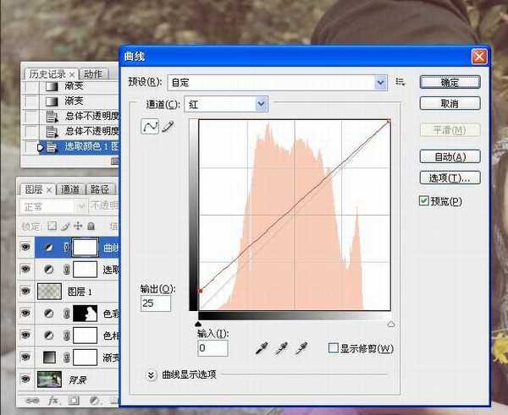Hide the 背景 background layer
508x415 pixels.
click(x=25, y=380)
